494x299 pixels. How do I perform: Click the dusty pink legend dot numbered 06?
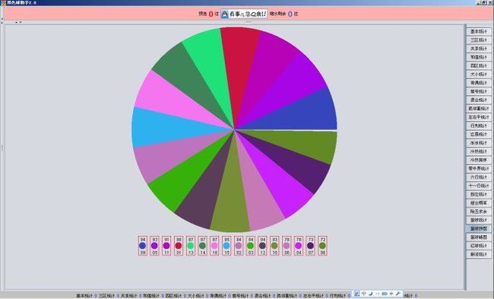[287, 246]
